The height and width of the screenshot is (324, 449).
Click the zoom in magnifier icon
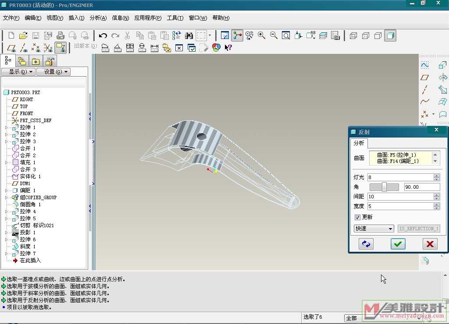tap(261, 35)
